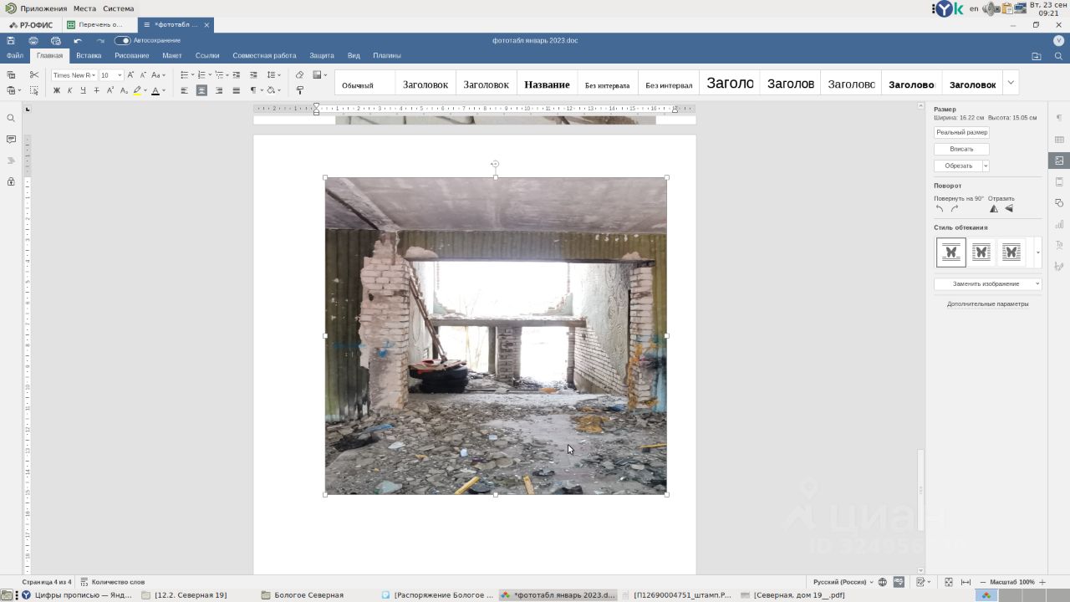Image resolution: width=1070 pixels, height=602 pixels.
Task: Click the quick print icon
Action: [56, 40]
